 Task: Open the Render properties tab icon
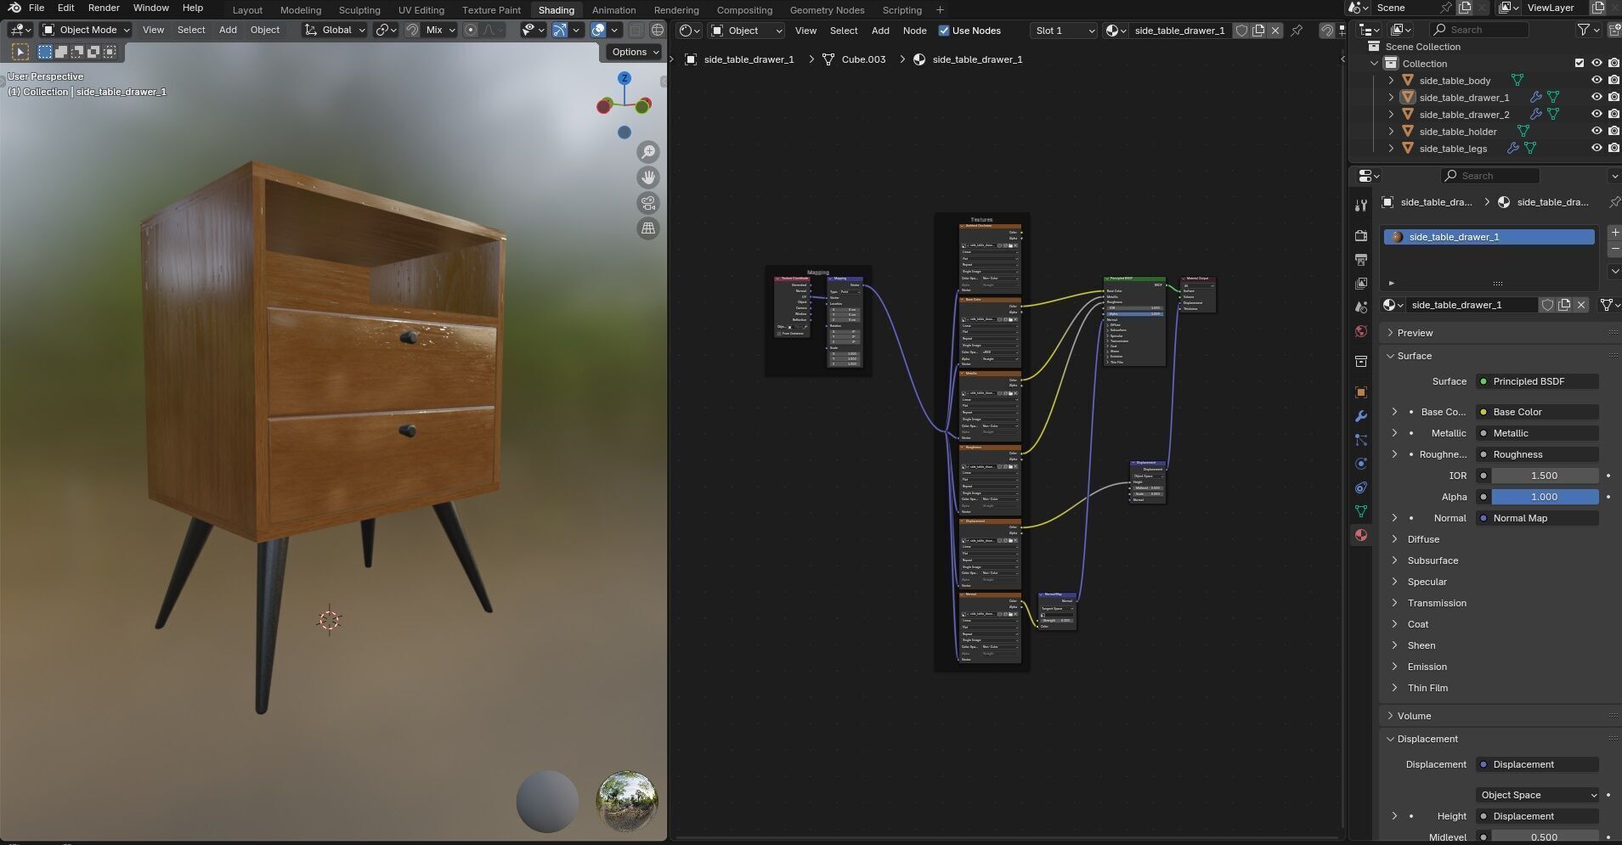(1361, 235)
